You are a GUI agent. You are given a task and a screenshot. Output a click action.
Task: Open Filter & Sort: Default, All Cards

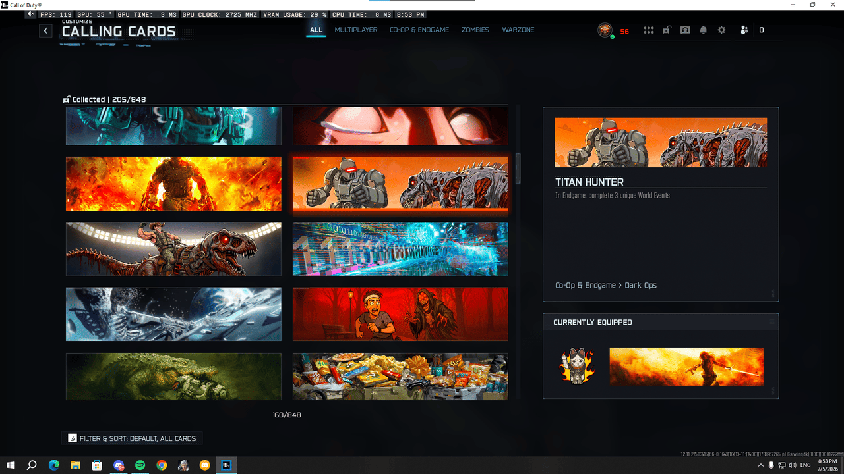click(x=131, y=438)
